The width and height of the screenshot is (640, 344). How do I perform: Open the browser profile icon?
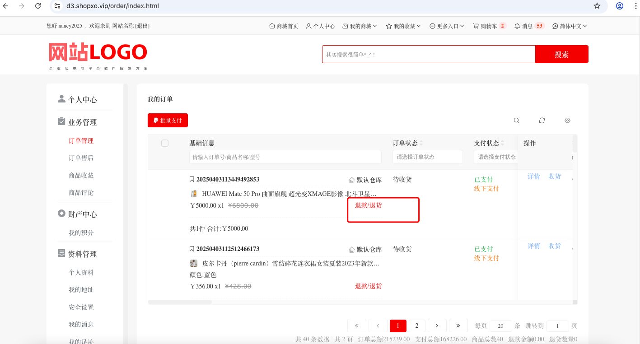tap(620, 6)
